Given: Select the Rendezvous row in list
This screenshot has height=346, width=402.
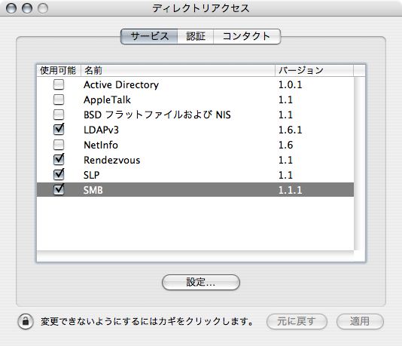Looking at the screenshot, I should [x=195, y=160].
